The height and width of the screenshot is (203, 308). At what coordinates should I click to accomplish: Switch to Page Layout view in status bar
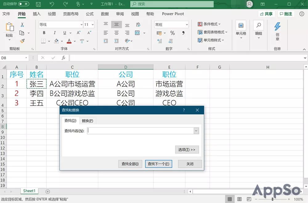coord(239,199)
